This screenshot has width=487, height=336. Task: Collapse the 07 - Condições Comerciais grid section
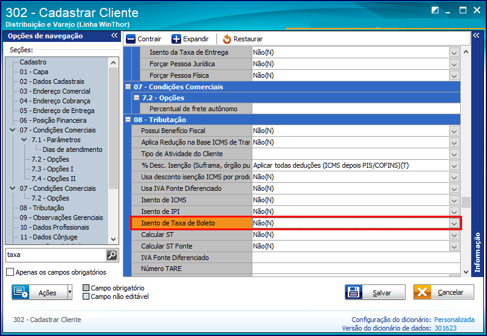coord(128,87)
